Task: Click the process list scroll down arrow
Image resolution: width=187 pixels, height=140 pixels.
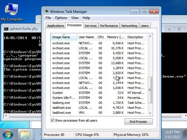Action: (x=150, y=113)
